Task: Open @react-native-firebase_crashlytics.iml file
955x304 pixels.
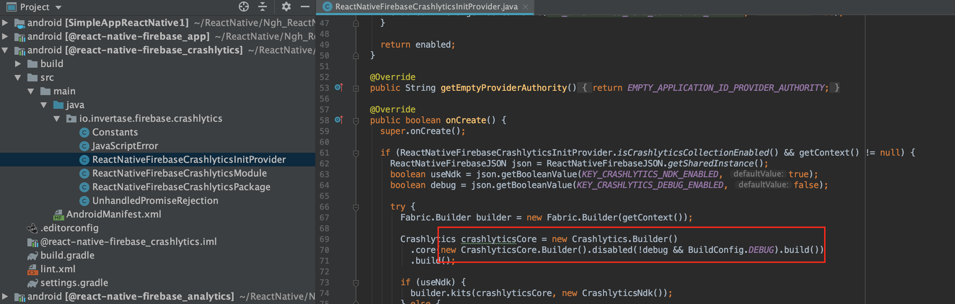Action: 128,242
